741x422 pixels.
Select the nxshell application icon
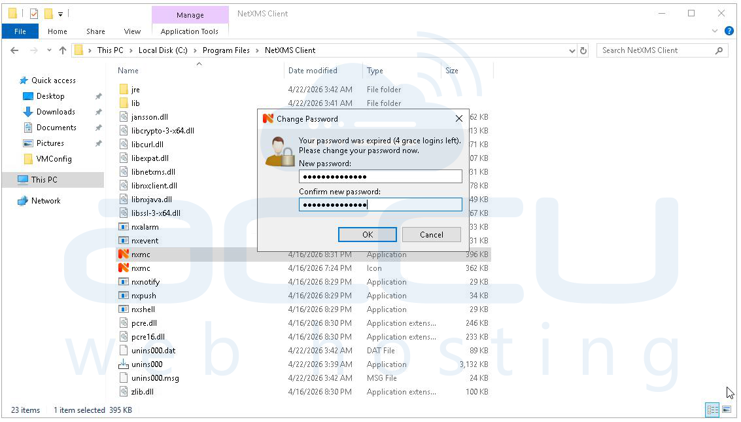(124, 309)
